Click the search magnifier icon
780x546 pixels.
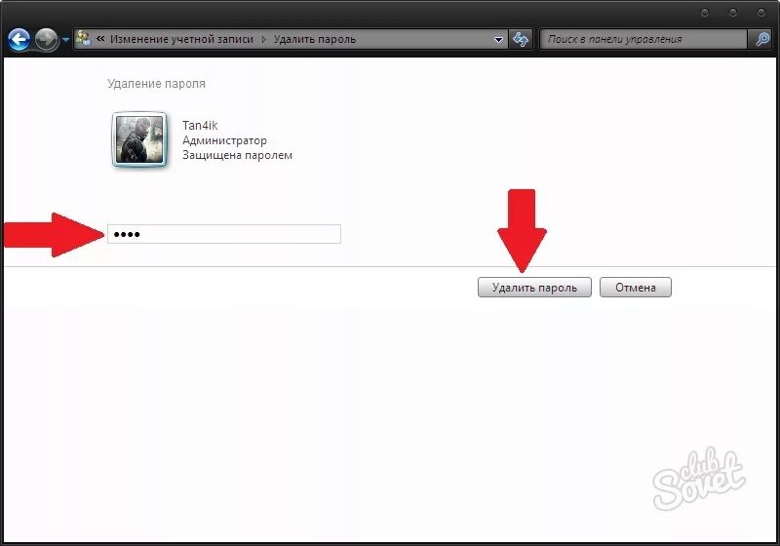pyautogui.click(x=761, y=39)
